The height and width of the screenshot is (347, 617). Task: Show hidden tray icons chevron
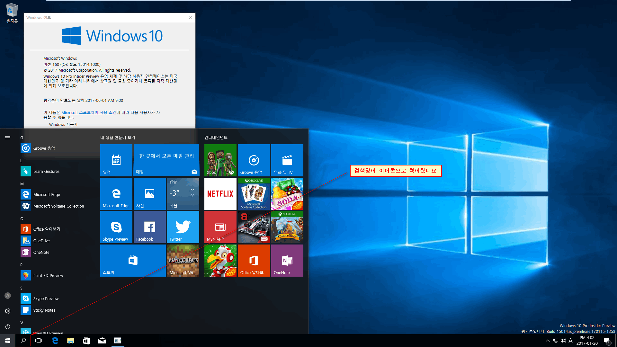(x=548, y=341)
